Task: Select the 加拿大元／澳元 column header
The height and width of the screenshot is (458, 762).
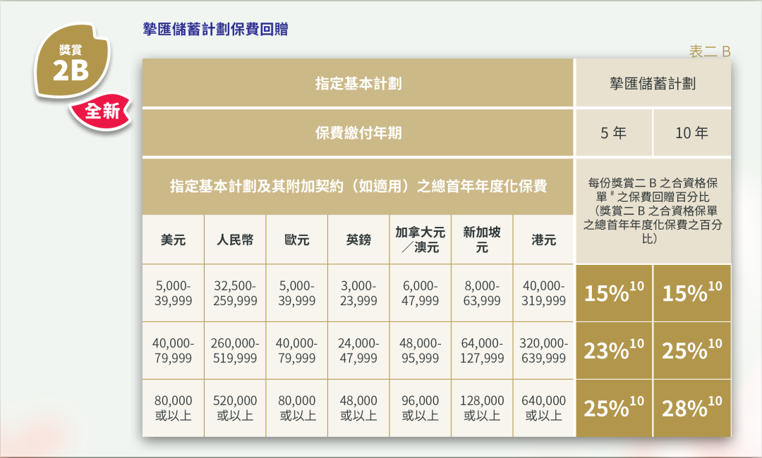Action: click(x=420, y=240)
